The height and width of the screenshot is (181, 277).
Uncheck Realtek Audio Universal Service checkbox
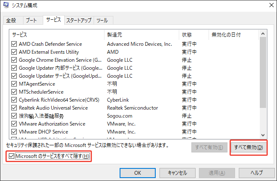[14, 108]
